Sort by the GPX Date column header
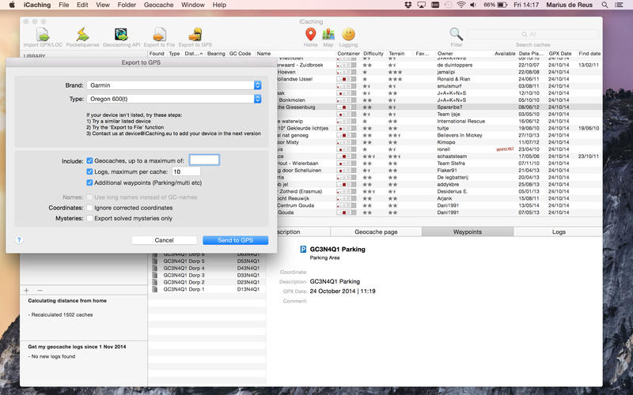The image size is (633, 395). coord(560,54)
